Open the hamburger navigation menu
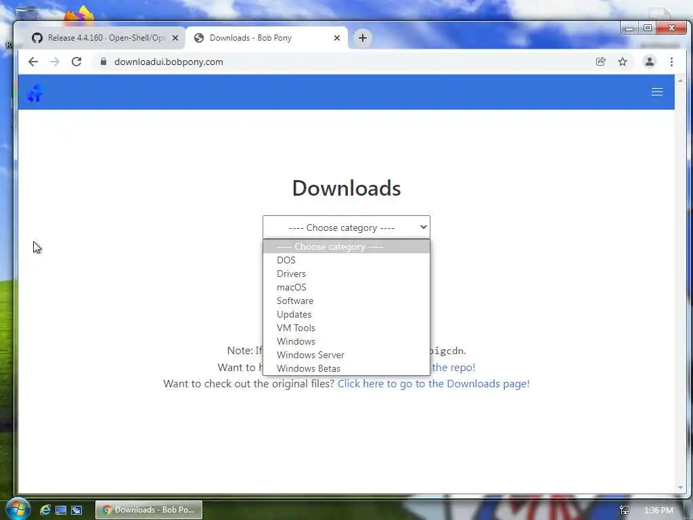This screenshot has width=693, height=520. pyautogui.click(x=657, y=91)
